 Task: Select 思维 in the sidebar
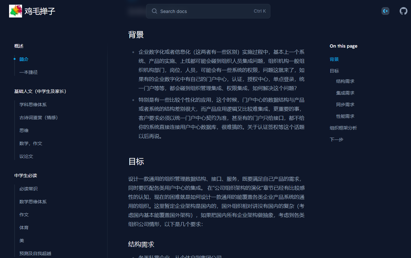pos(24,130)
